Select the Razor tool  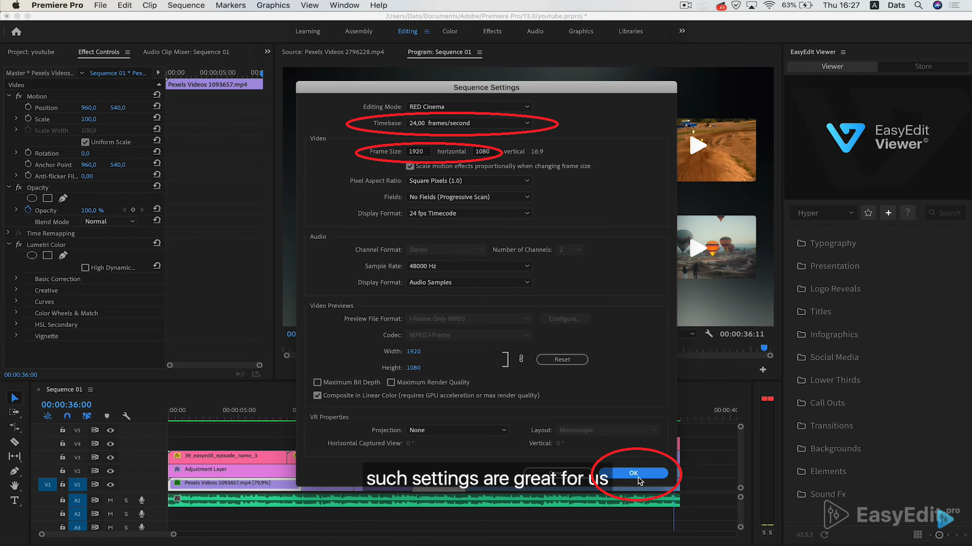(x=15, y=441)
